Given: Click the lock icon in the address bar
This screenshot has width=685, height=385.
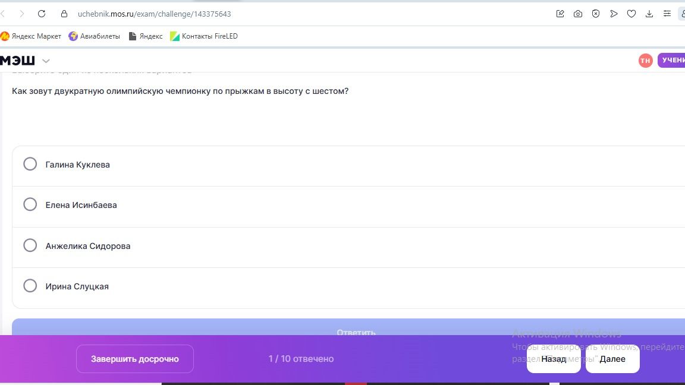Looking at the screenshot, I should coord(64,14).
